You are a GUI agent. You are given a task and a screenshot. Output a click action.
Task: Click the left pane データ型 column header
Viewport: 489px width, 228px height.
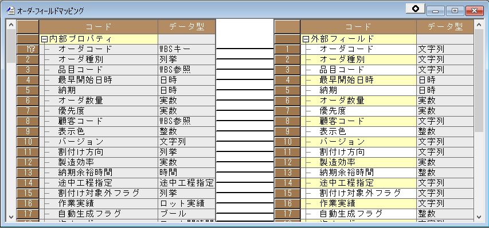click(x=186, y=27)
